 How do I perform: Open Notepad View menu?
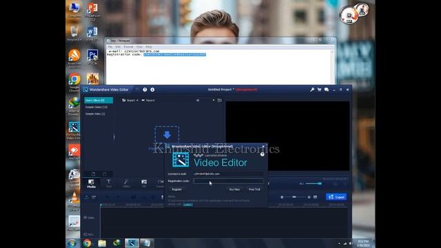coord(139,47)
